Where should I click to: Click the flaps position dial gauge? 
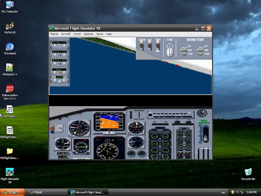(x=202, y=113)
